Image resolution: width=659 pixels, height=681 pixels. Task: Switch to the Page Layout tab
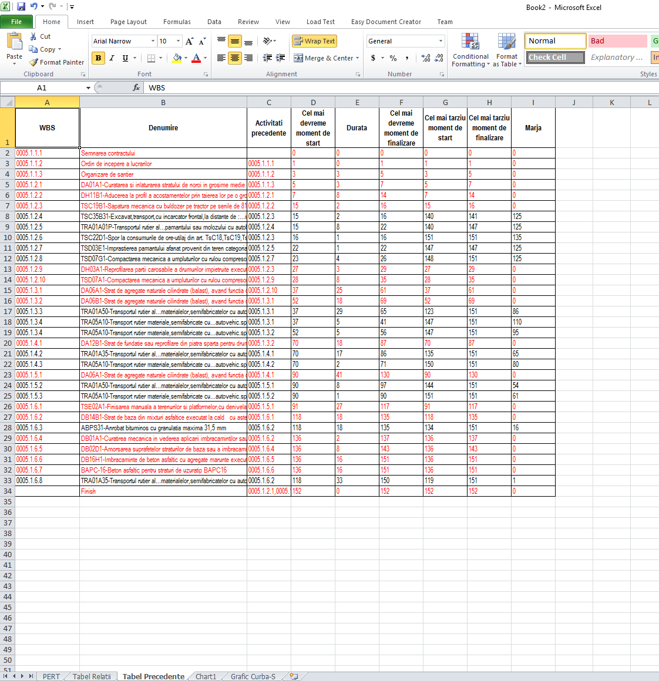[x=128, y=22]
